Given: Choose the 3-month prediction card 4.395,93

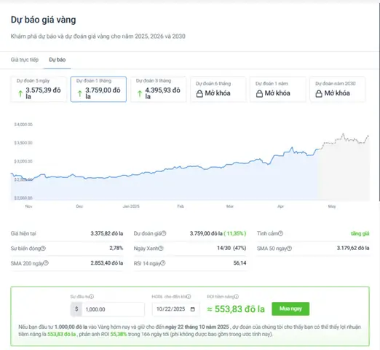Looking at the screenshot, I should (158, 89).
